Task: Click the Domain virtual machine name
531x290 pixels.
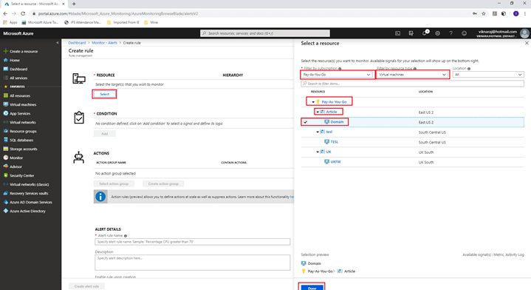Action: pos(337,122)
